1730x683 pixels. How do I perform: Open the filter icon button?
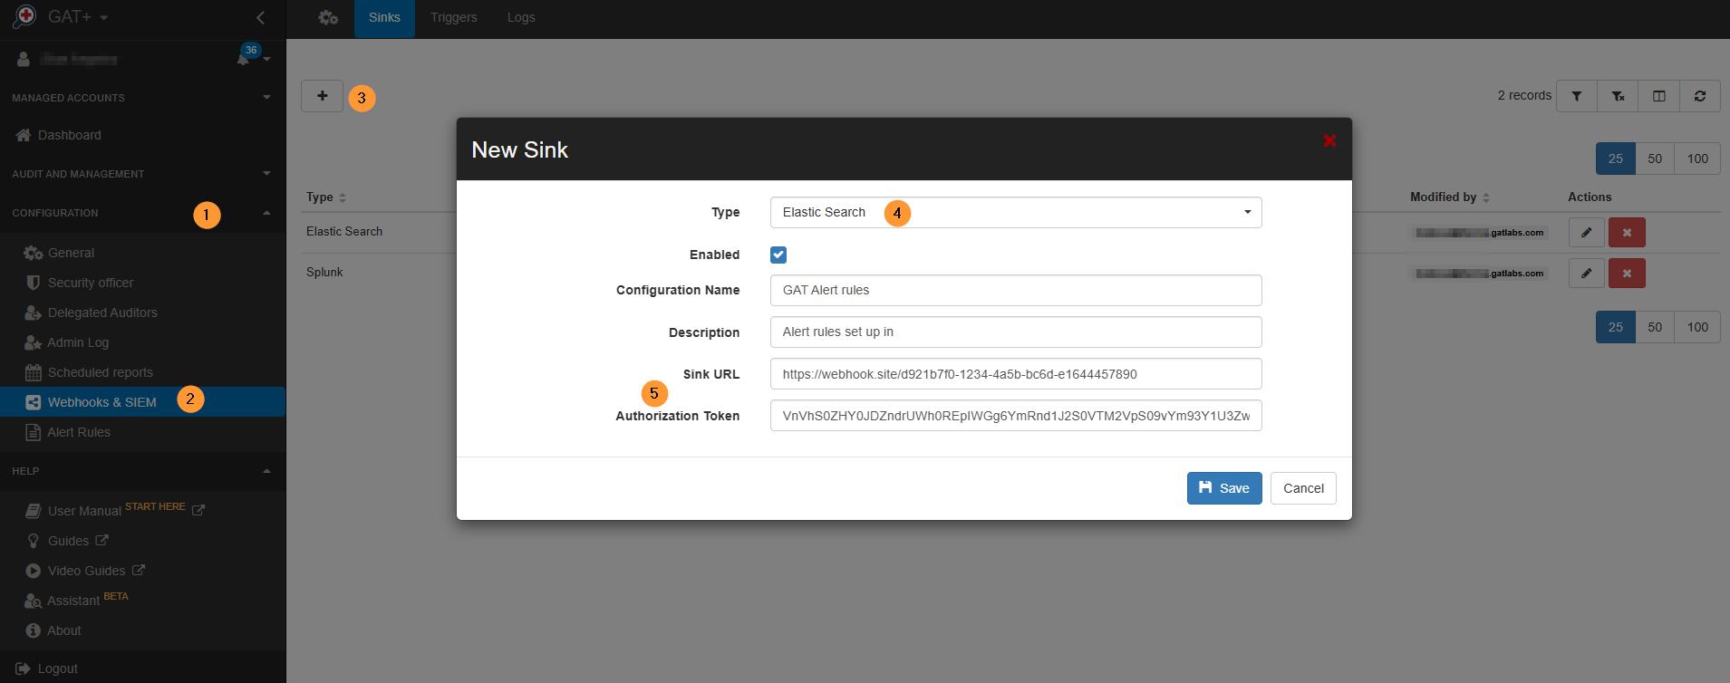point(1577,96)
